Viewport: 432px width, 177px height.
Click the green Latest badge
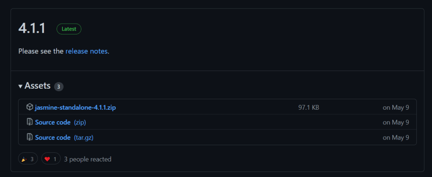point(69,29)
